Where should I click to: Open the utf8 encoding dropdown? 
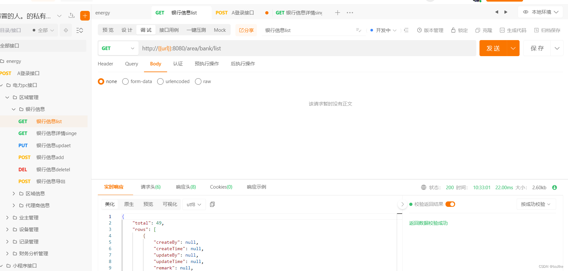pos(194,204)
